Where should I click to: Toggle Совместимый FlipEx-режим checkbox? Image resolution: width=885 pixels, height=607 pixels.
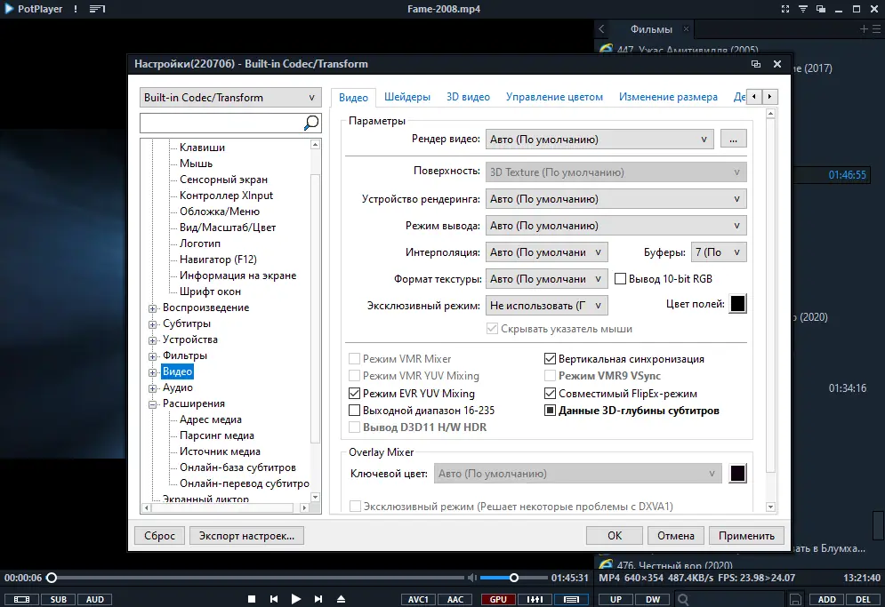(x=550, y=393)
